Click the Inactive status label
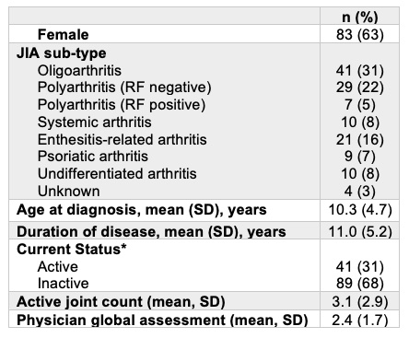This screenshot has height=338, width=409. 64,283
